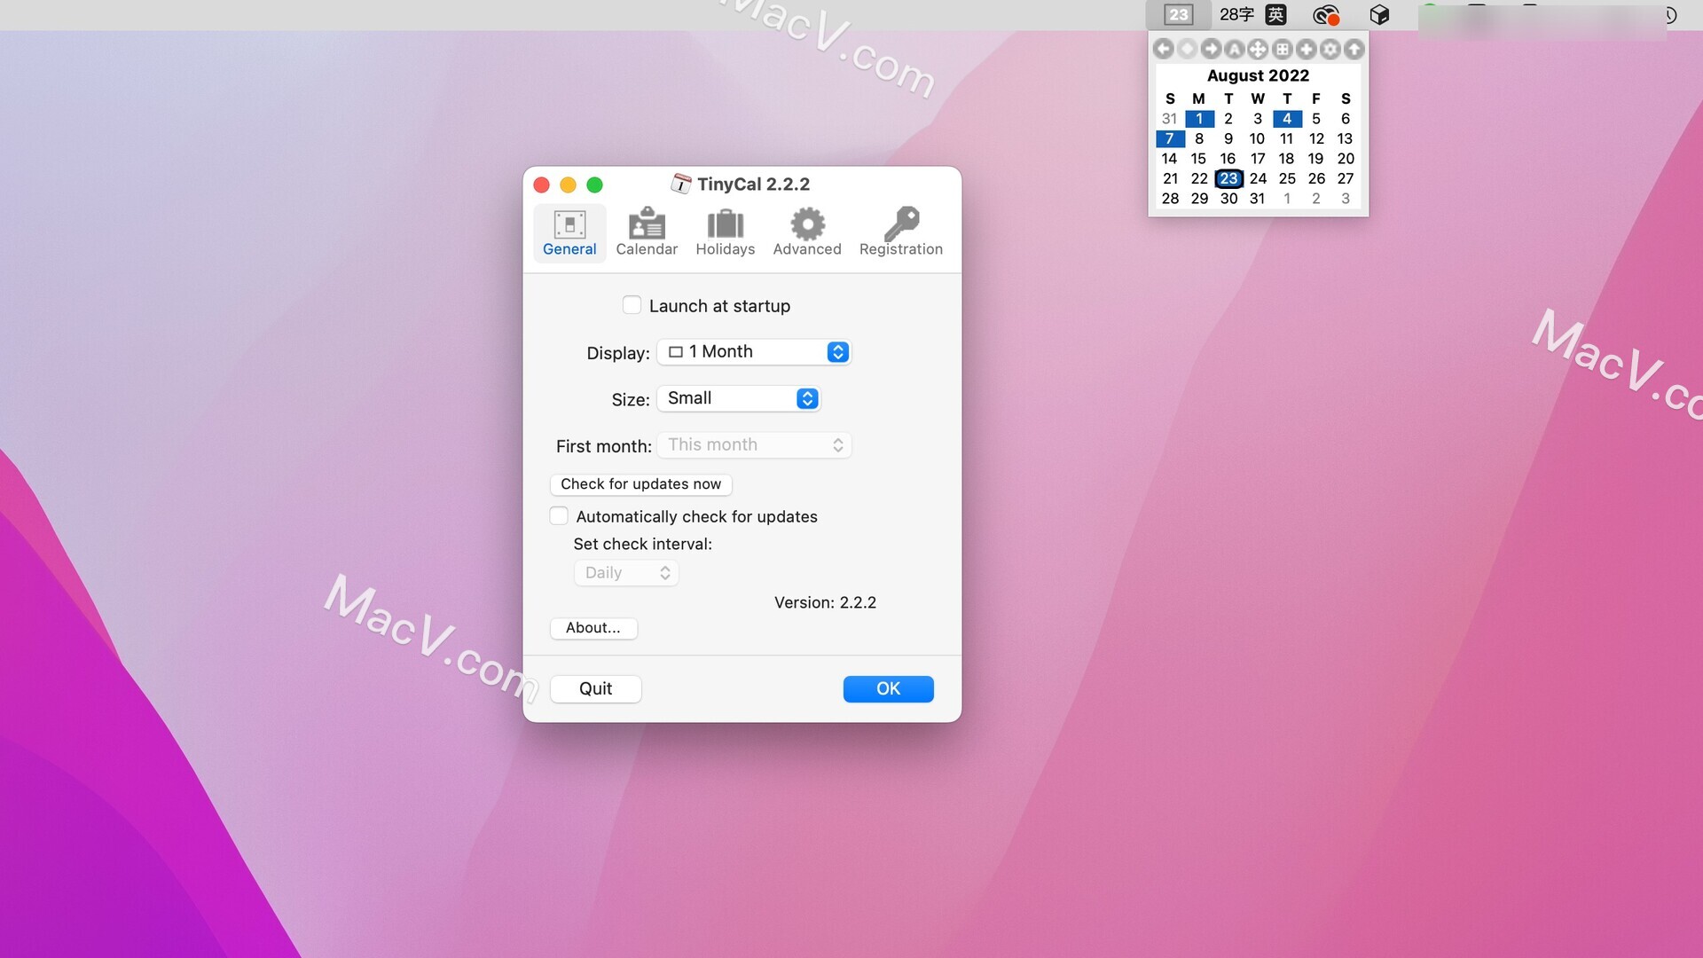This screenshot has height=958, width=1703.
Task: Click the plus icon in calendar toolbar
Action: pyautogui.click(x=1307, y=50)
